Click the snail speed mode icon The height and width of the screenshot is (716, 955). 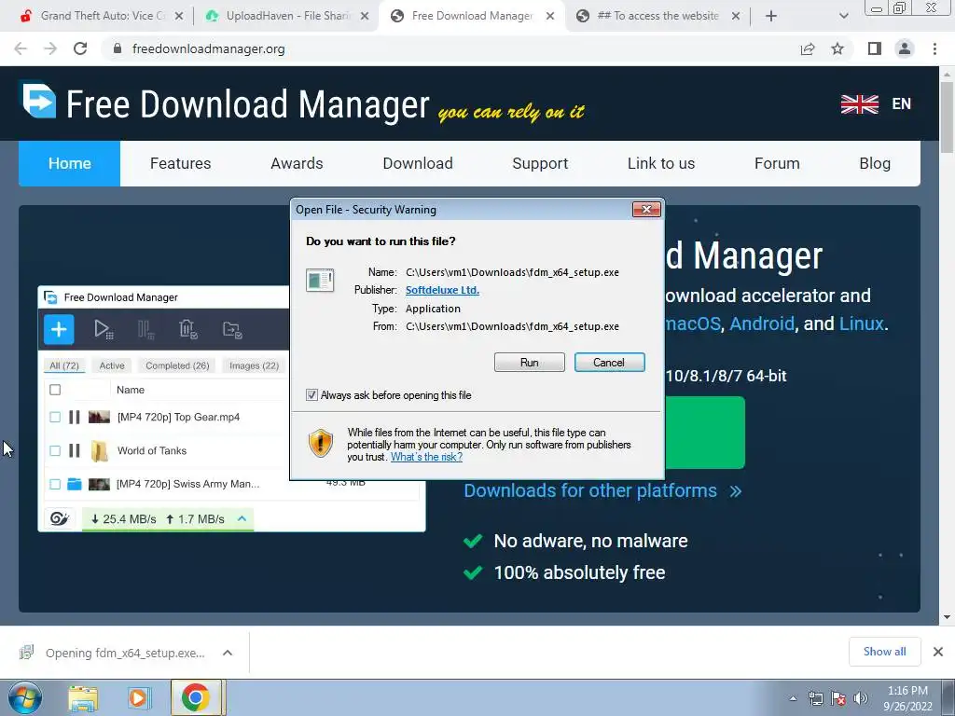tap(60, 518)
